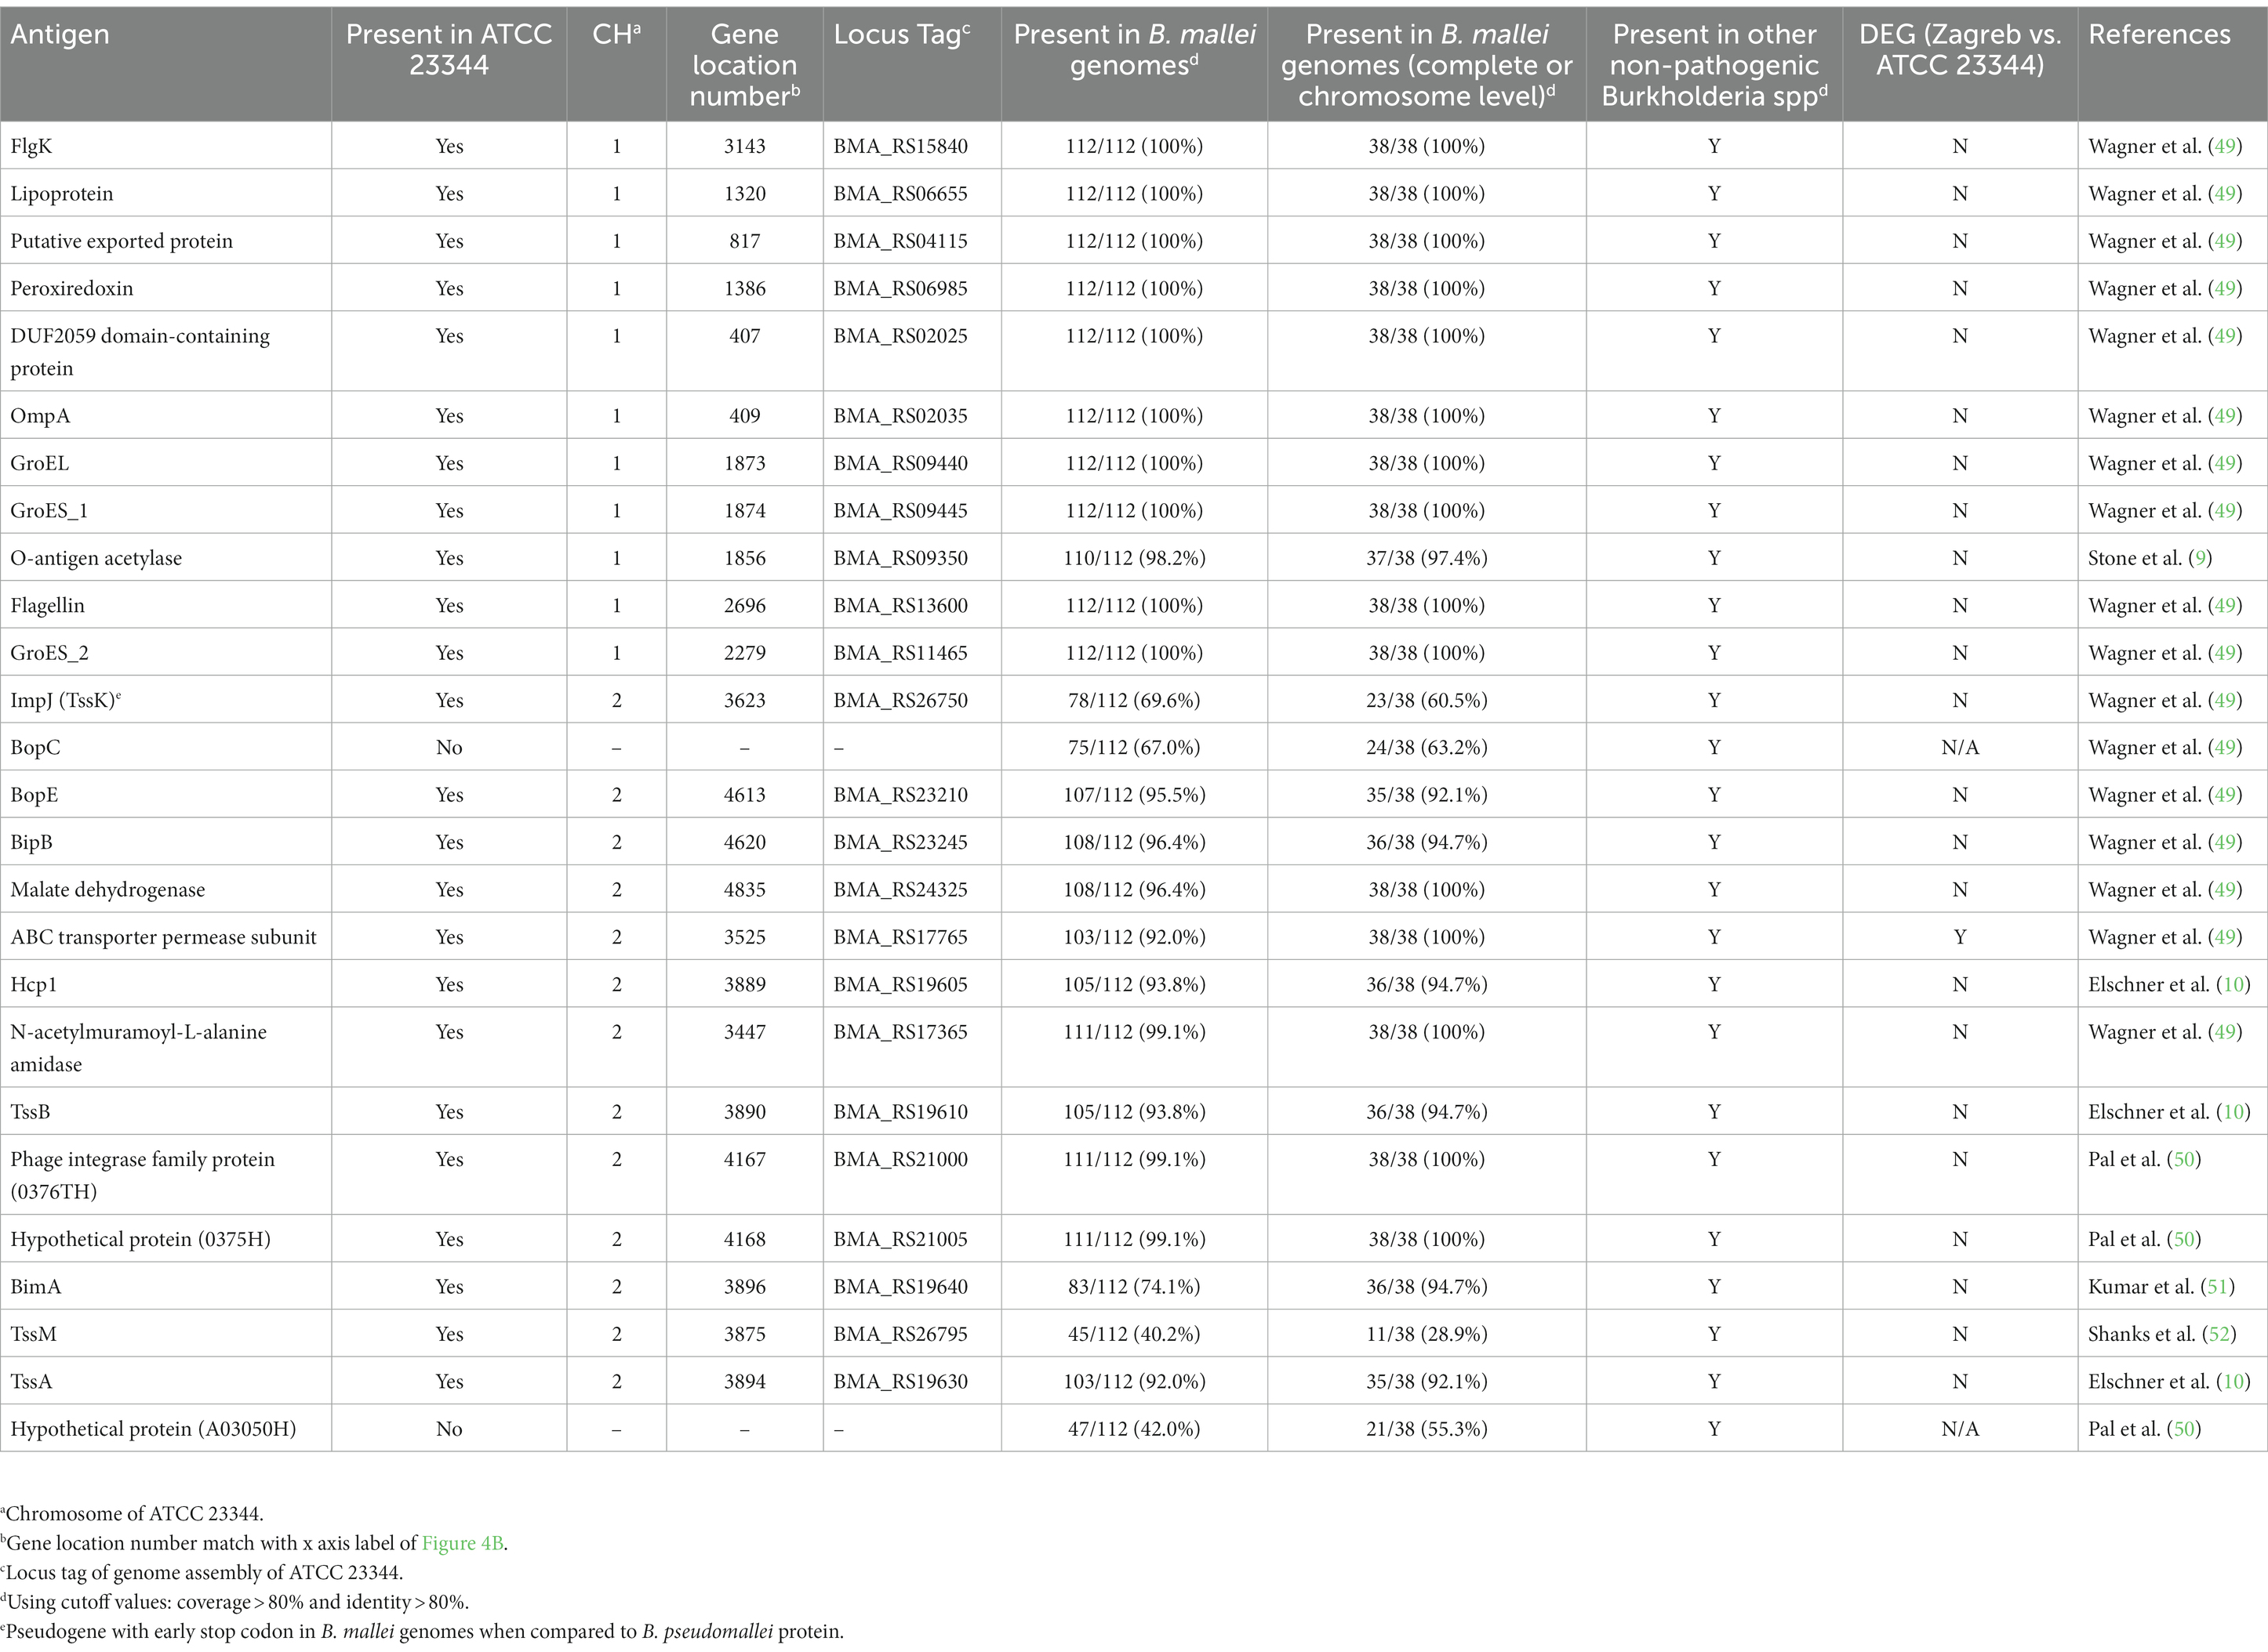Click the N/A DEG value in BopC row
Screen dimensions: 2268x1652
(1960, 748)
